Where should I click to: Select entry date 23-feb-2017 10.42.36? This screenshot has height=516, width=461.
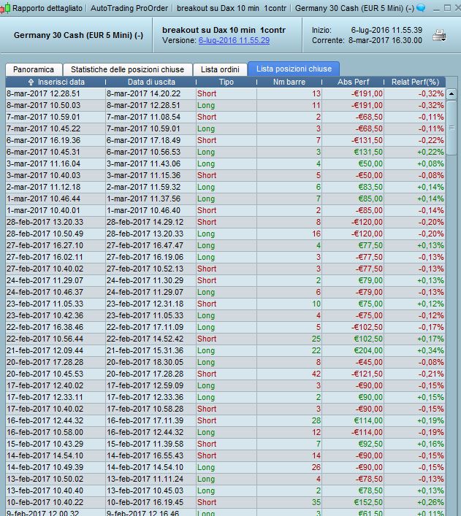[45, 315]
